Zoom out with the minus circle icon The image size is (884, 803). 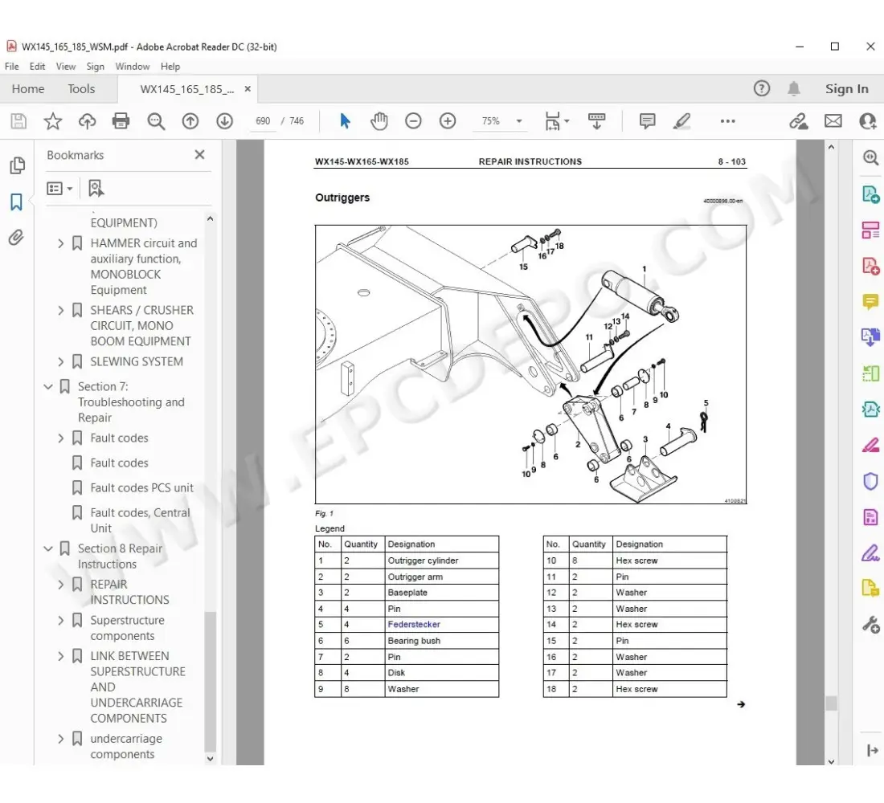pos(413,121)
